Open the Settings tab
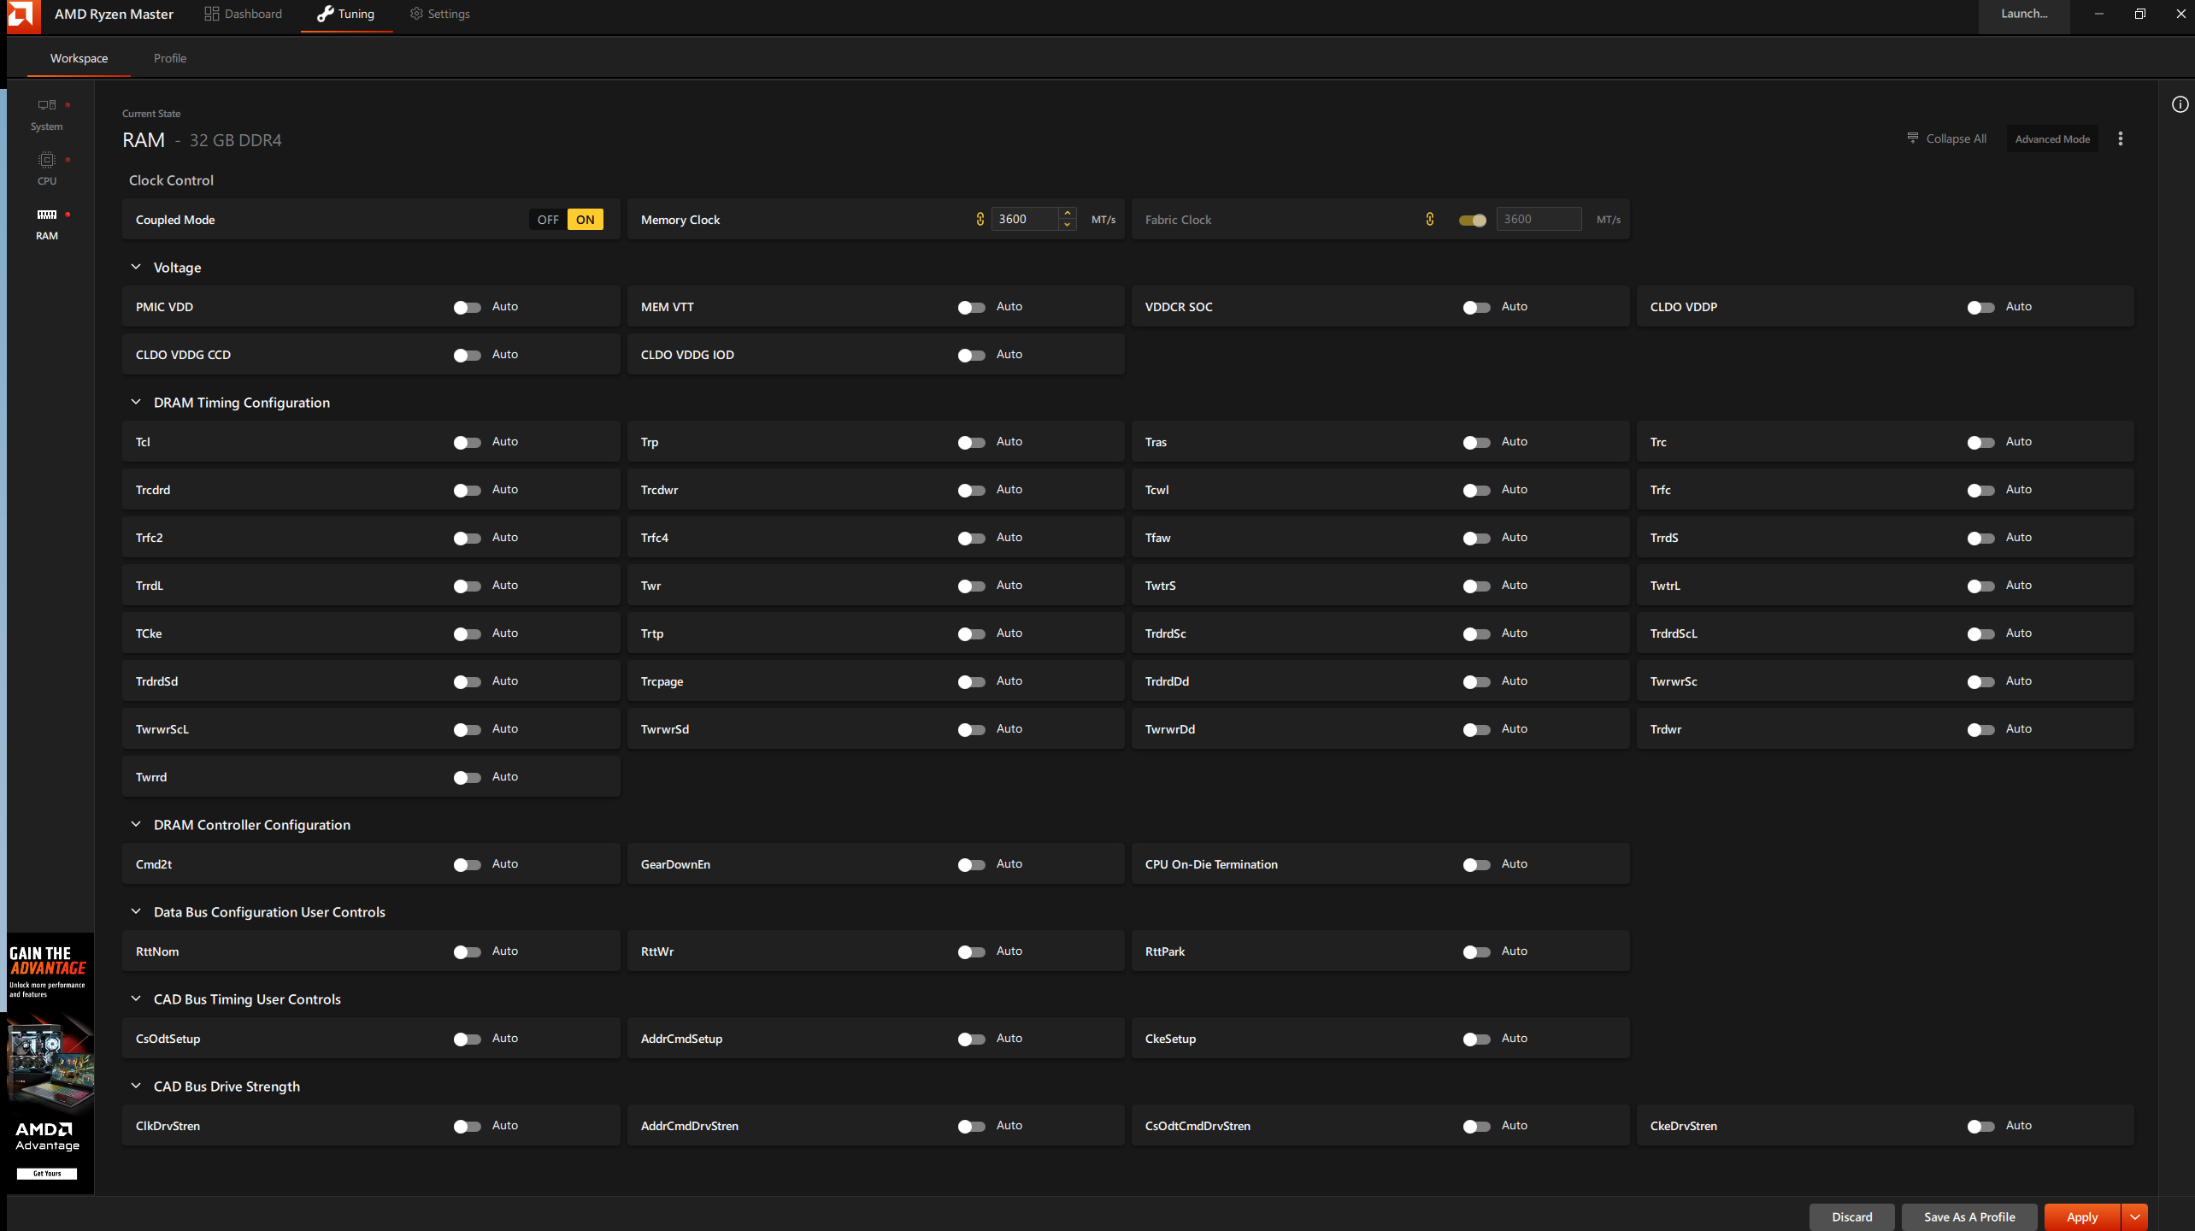Screen dimensions: 2195x1231 pyautogui.click(x=439, y=14)
